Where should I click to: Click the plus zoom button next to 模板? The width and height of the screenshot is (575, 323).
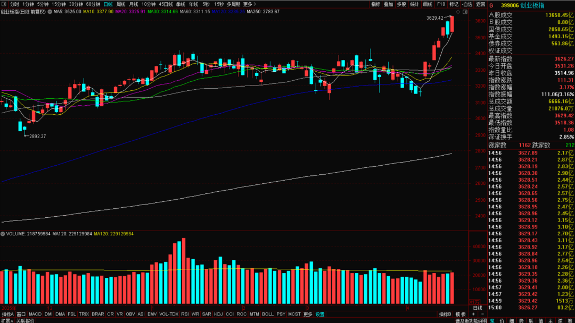pyautogui.click(x=473, y=314)
